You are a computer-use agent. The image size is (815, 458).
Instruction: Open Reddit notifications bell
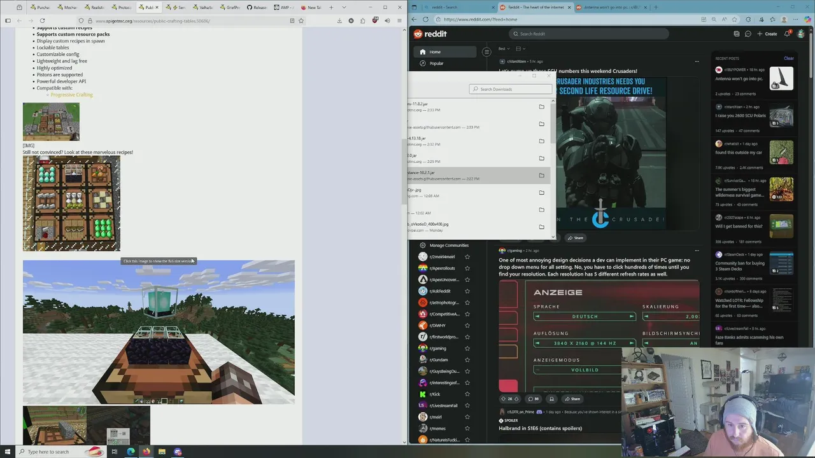pyautogui.click(x=787, y=34)
